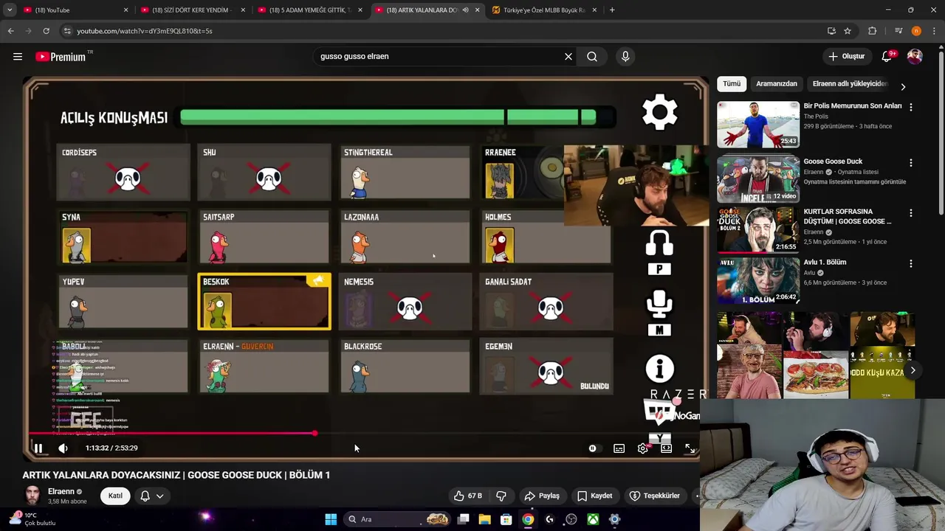Image resolution: width=945 pixels, height=531 pixels.
Task: Open the Goose Goose Duck playlist title
Action: (833, 162)
